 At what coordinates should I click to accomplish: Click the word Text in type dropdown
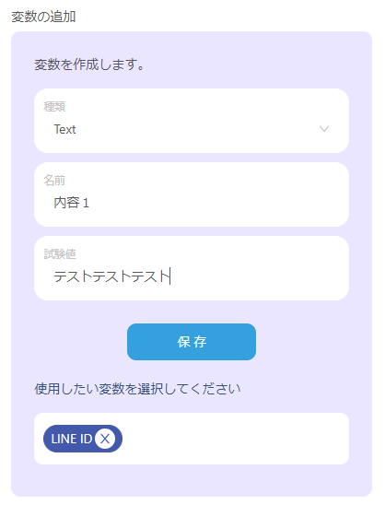pyautogui.click(x=64, y=129)
